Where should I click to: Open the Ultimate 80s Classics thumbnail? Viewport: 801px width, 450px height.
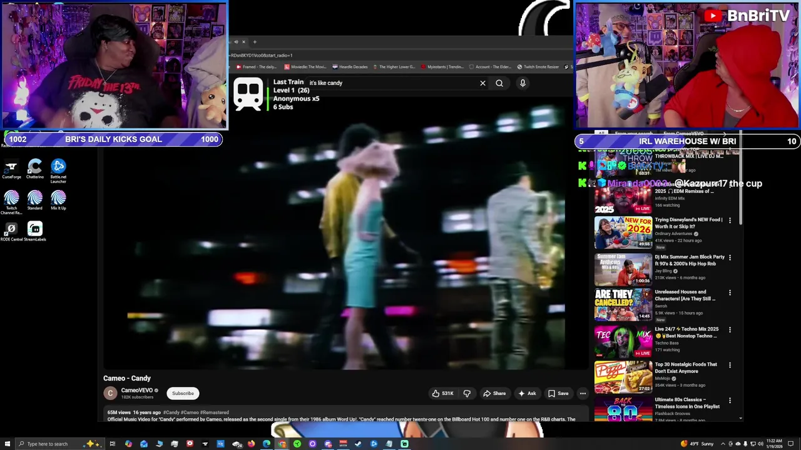tap(623, 409)
